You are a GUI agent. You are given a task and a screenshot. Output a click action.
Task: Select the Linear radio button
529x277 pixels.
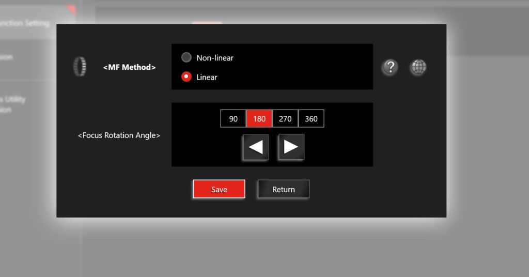click(x=186, y=77)
